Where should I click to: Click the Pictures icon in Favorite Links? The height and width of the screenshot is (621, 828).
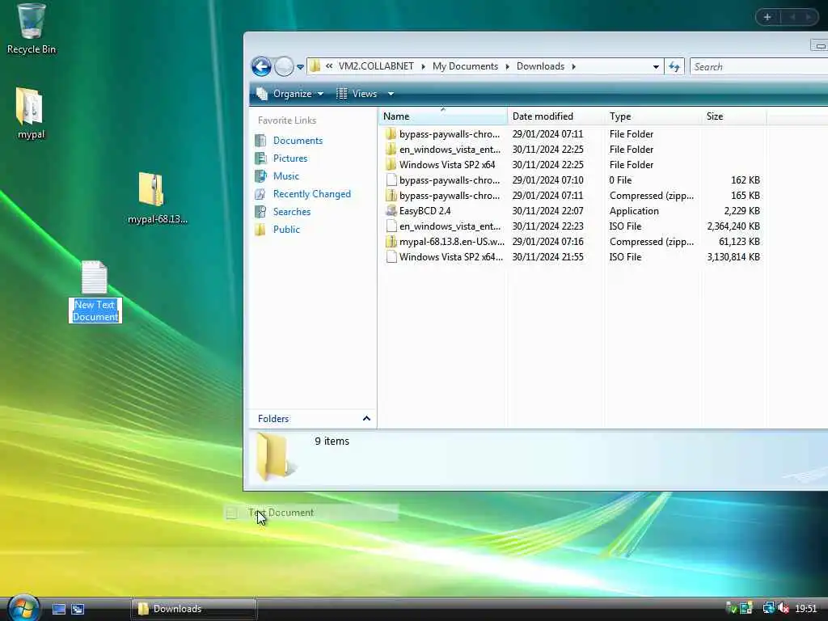click(260, 158)
